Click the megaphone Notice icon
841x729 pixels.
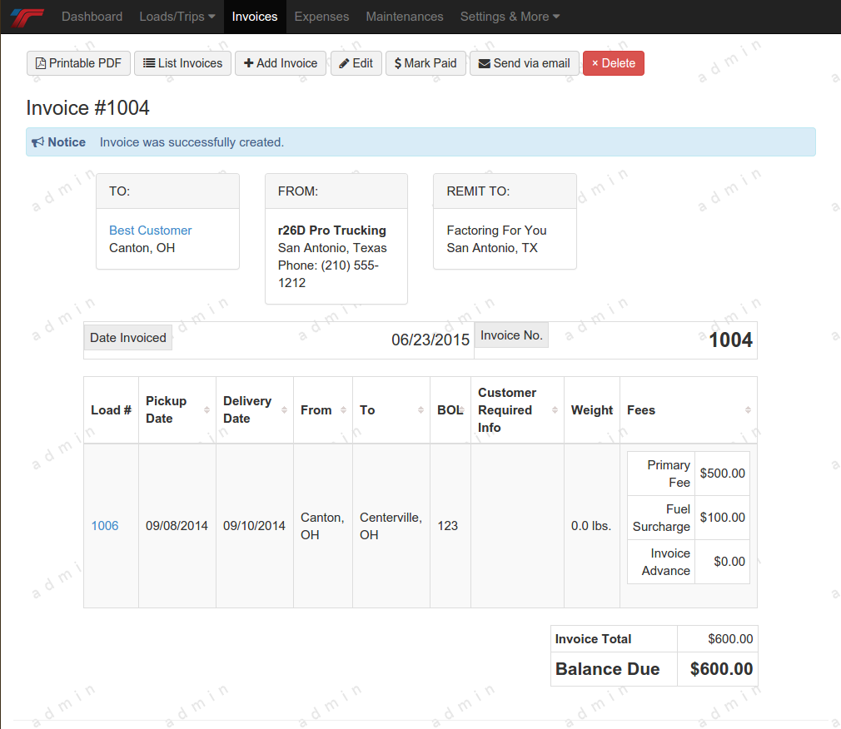point(37,142)
